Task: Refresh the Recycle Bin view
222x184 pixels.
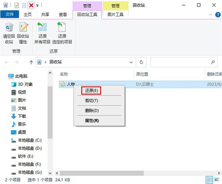Action: click(x=141, y=62)
